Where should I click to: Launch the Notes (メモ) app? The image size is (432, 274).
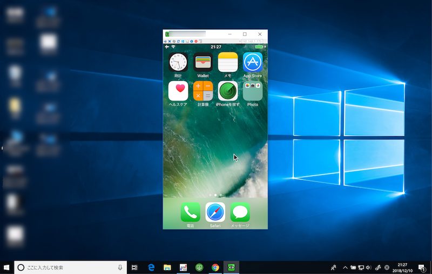227,62
